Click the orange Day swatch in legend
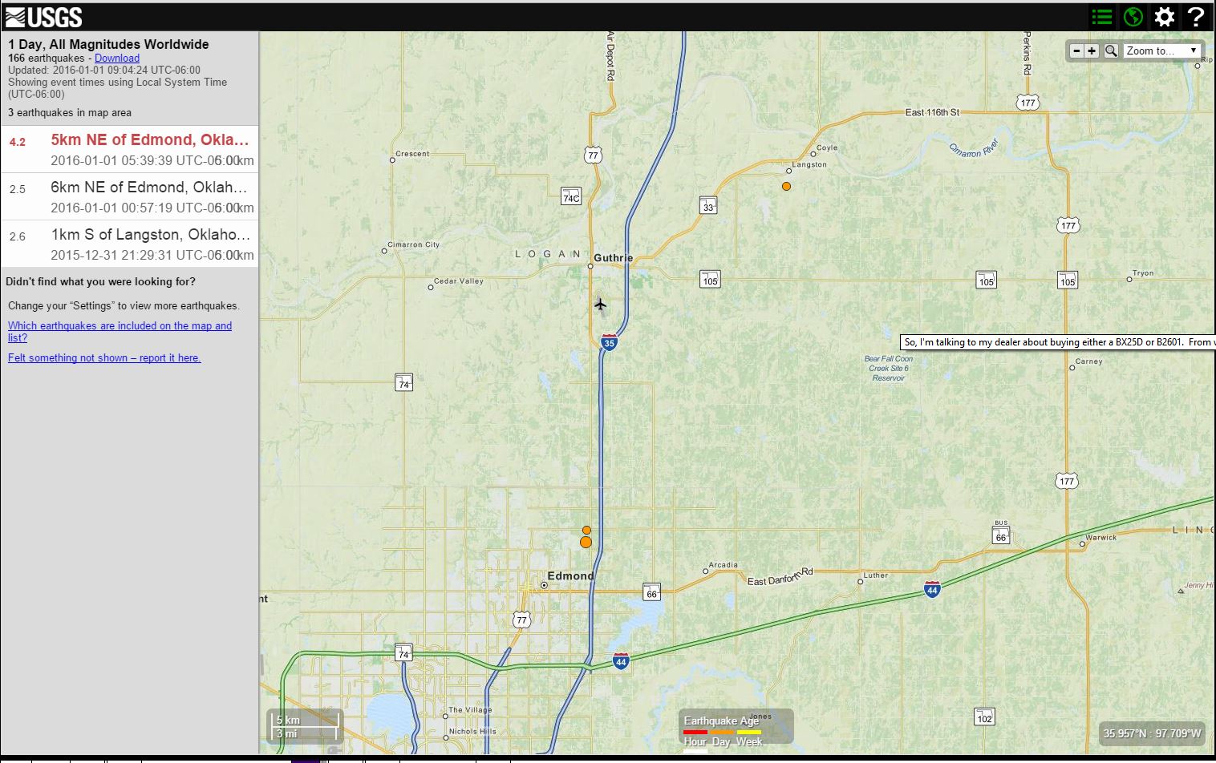Viewport: 1216px width, 763px height. click(722, 732)
